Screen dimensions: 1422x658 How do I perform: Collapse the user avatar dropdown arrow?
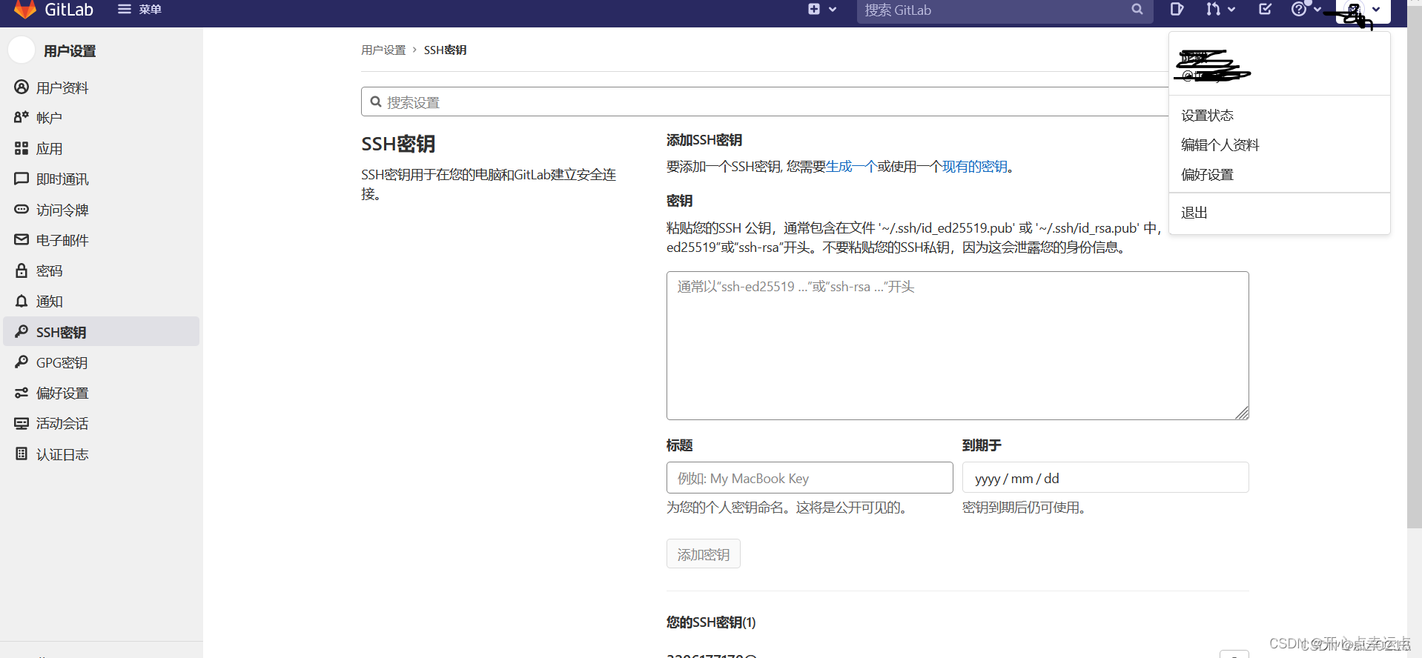point(1376,10)
